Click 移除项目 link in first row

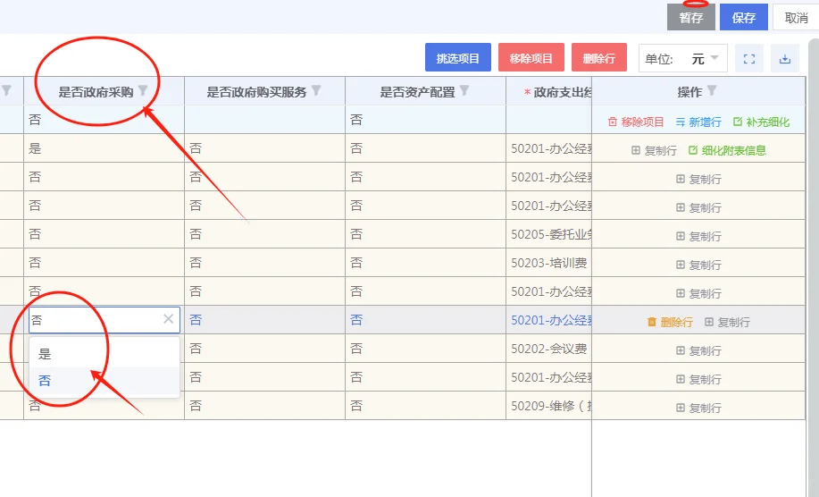click(x=636, y=122)
